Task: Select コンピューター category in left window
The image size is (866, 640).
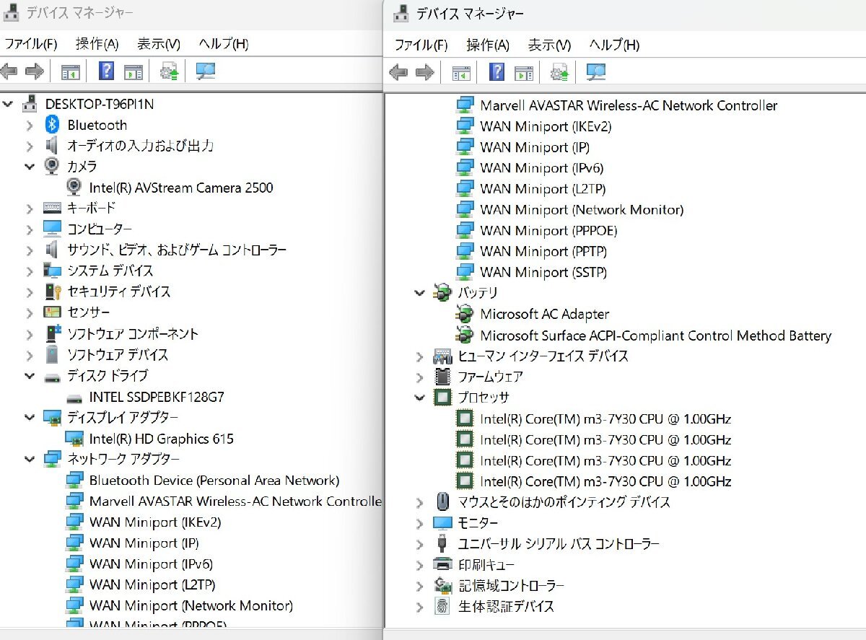Action: [100, 229]
